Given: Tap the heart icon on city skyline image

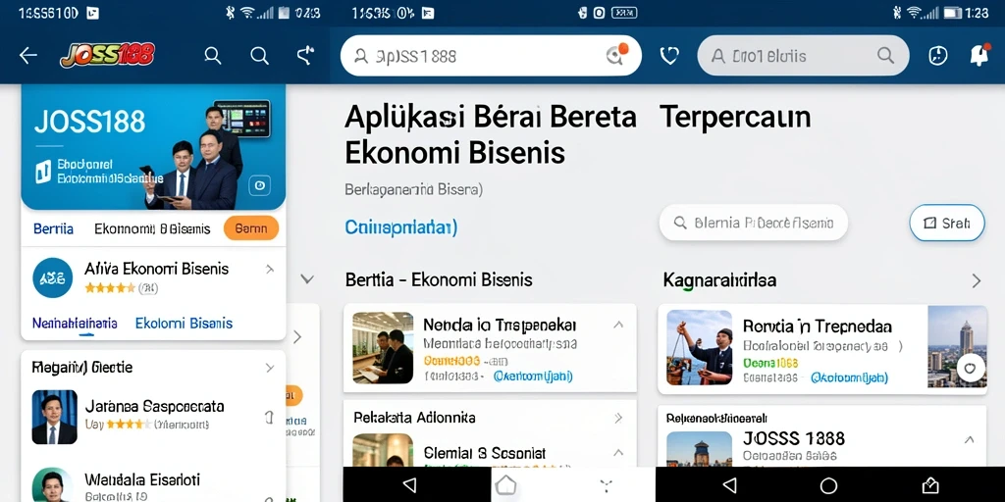Looking at the screenshot, I should (971, 369).
